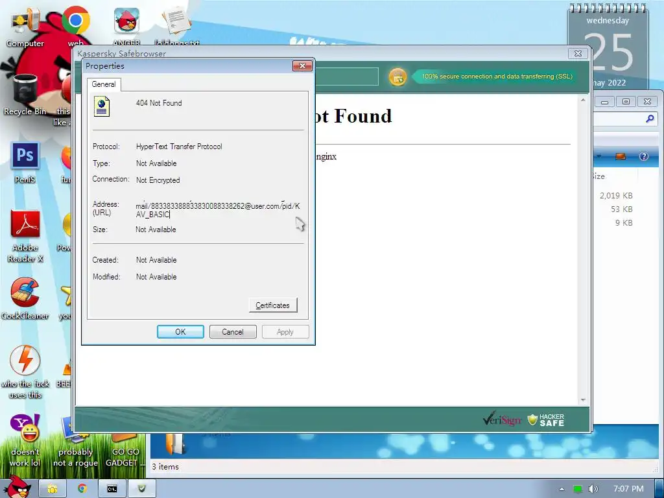Click the greyed-out Apply button
664x498 pixels.
[x=285, y=331]
